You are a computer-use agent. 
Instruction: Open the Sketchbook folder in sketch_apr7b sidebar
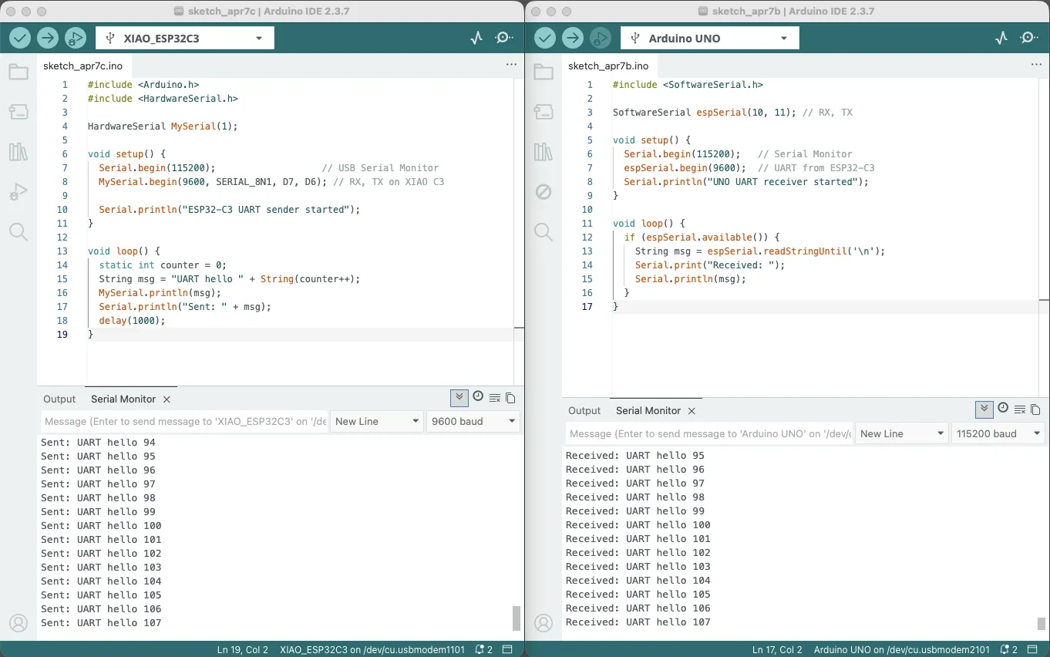point(544,72)
